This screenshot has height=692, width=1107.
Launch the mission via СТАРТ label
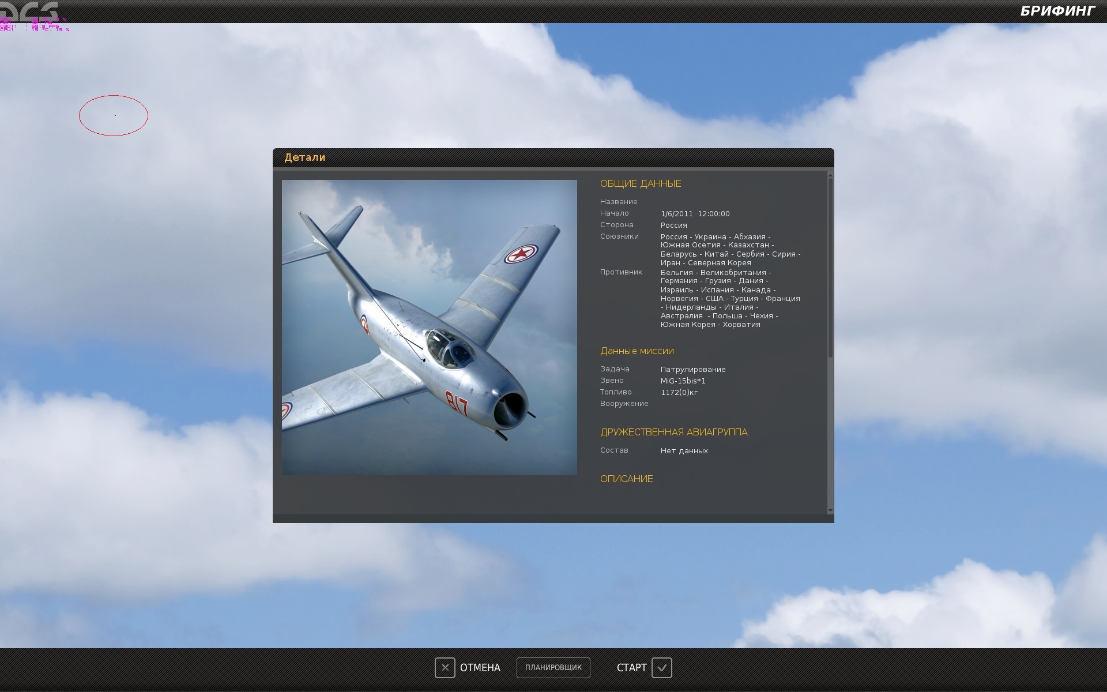tap(632, 668)
